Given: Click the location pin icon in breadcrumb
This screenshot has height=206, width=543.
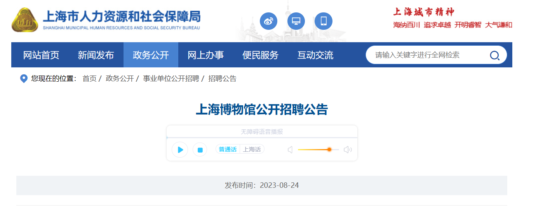Looking at the screenshot, I should pos(24,79).
